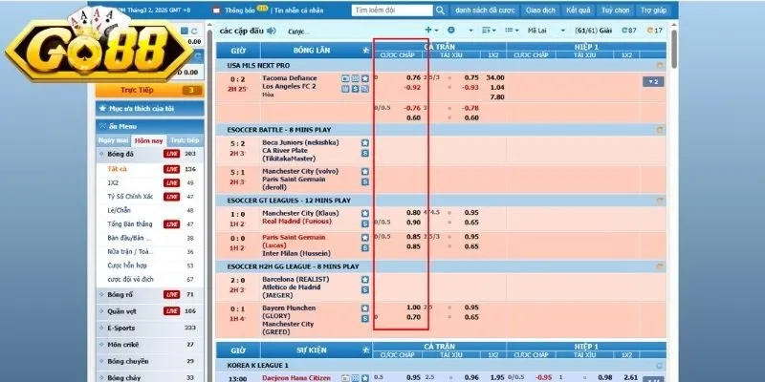This screenshot has height=382, width=765.
Task: Click favorite star for Manchester City (Klaus)
Action: pyautogui.click(x=365, y=213)
